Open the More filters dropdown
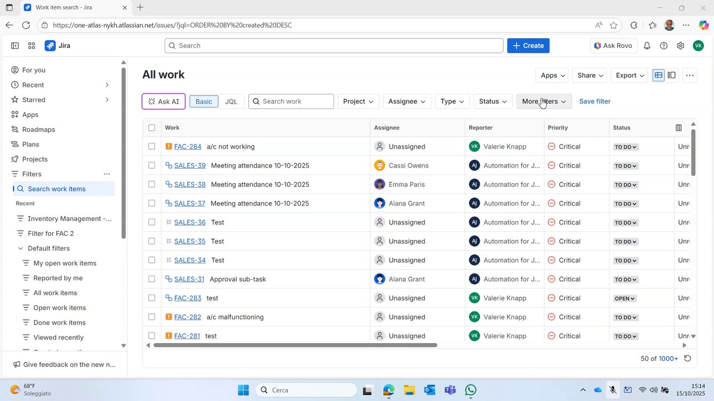Image resolution: width=714 pixels, height=401 pixels. pos(544,101)
